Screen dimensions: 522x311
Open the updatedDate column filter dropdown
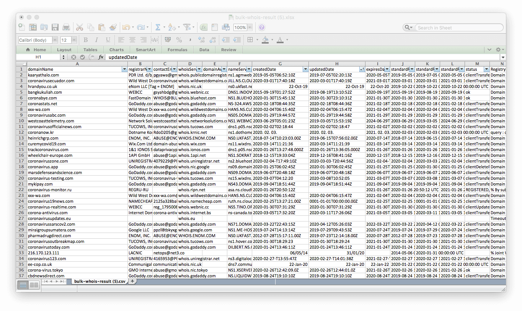tap(362, 69)
